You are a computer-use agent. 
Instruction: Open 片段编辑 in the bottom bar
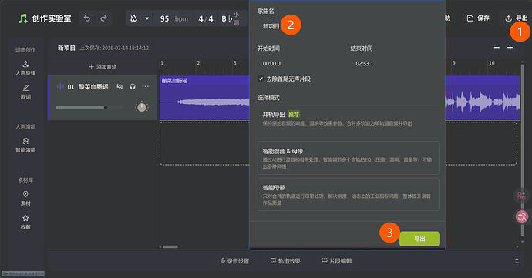337,261
